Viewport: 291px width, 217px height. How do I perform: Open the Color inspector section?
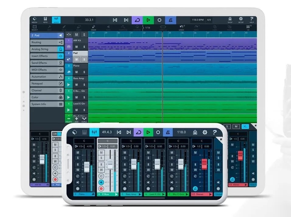(47, 97)
